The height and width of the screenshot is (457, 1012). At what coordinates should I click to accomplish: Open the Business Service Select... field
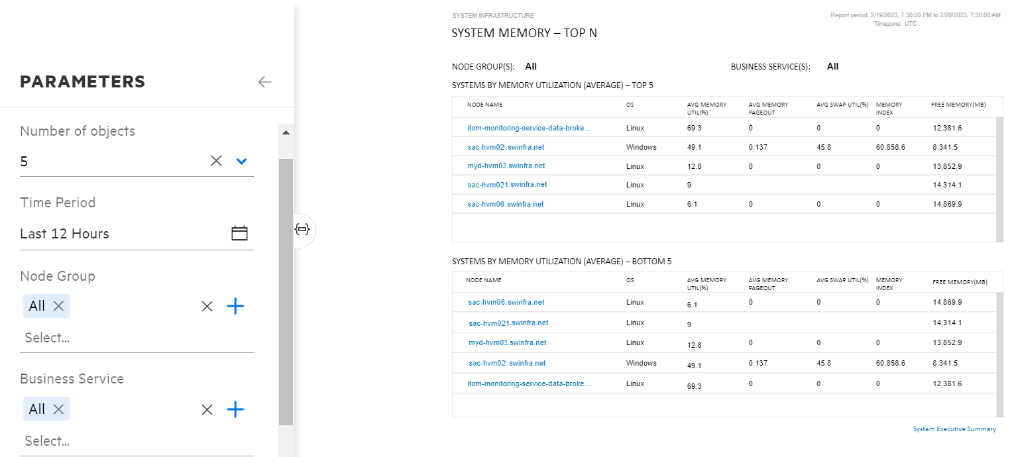pos(99,440)
